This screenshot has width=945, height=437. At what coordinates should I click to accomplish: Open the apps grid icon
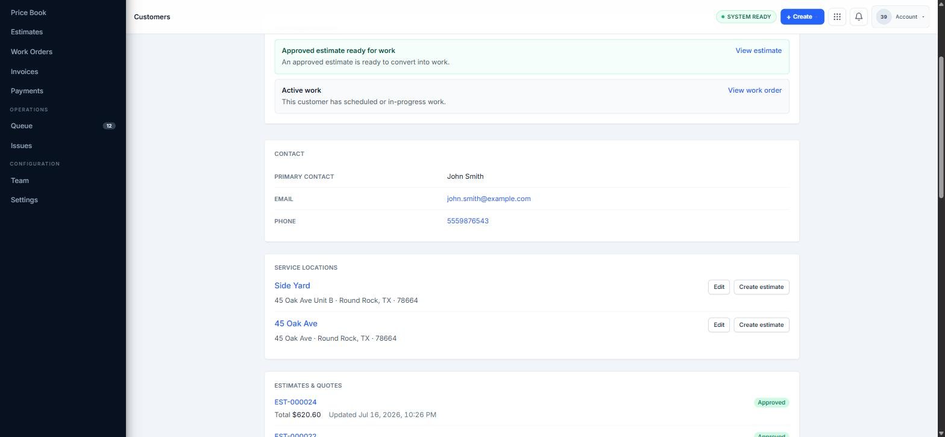(x=837, y=17)
